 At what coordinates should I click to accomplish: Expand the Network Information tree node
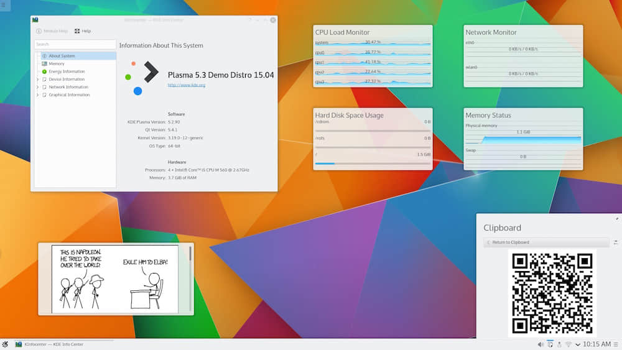coord(37,87)
